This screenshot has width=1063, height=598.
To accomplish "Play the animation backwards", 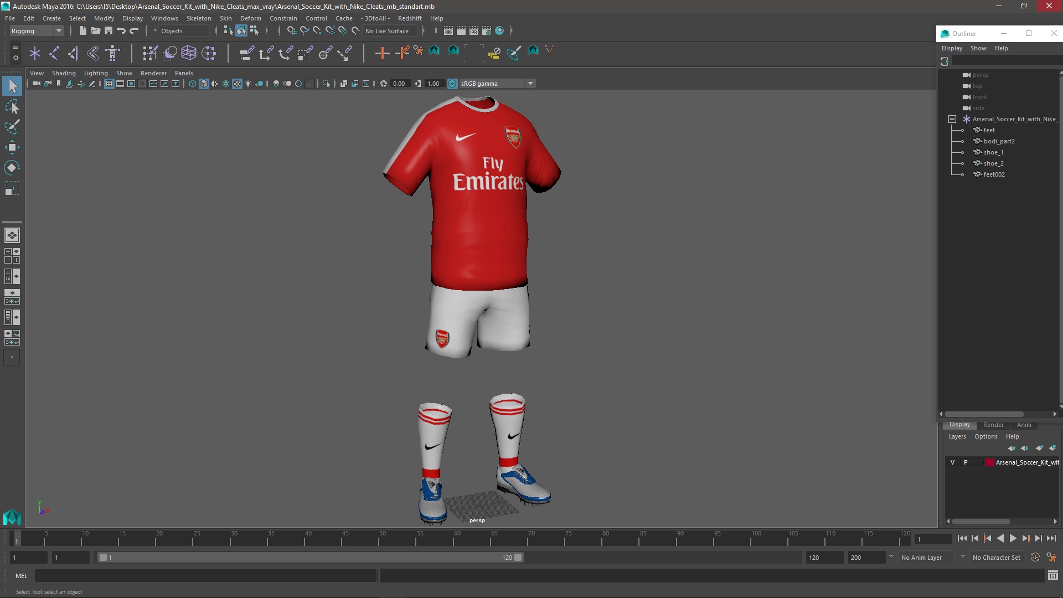I will click(1000, 538).
